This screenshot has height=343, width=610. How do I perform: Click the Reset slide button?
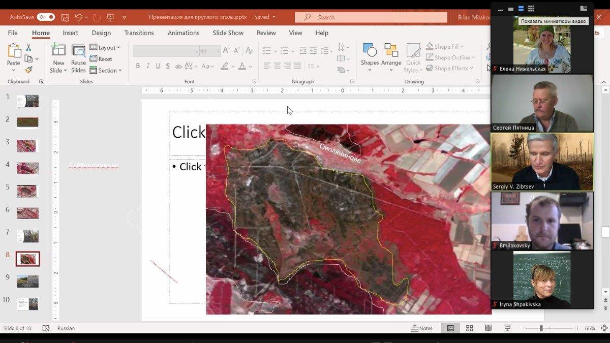[x=101, y=59]
